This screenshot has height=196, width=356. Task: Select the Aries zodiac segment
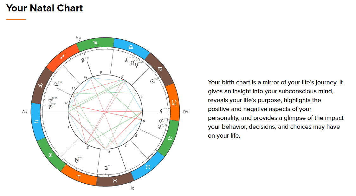tap(79, 177)
